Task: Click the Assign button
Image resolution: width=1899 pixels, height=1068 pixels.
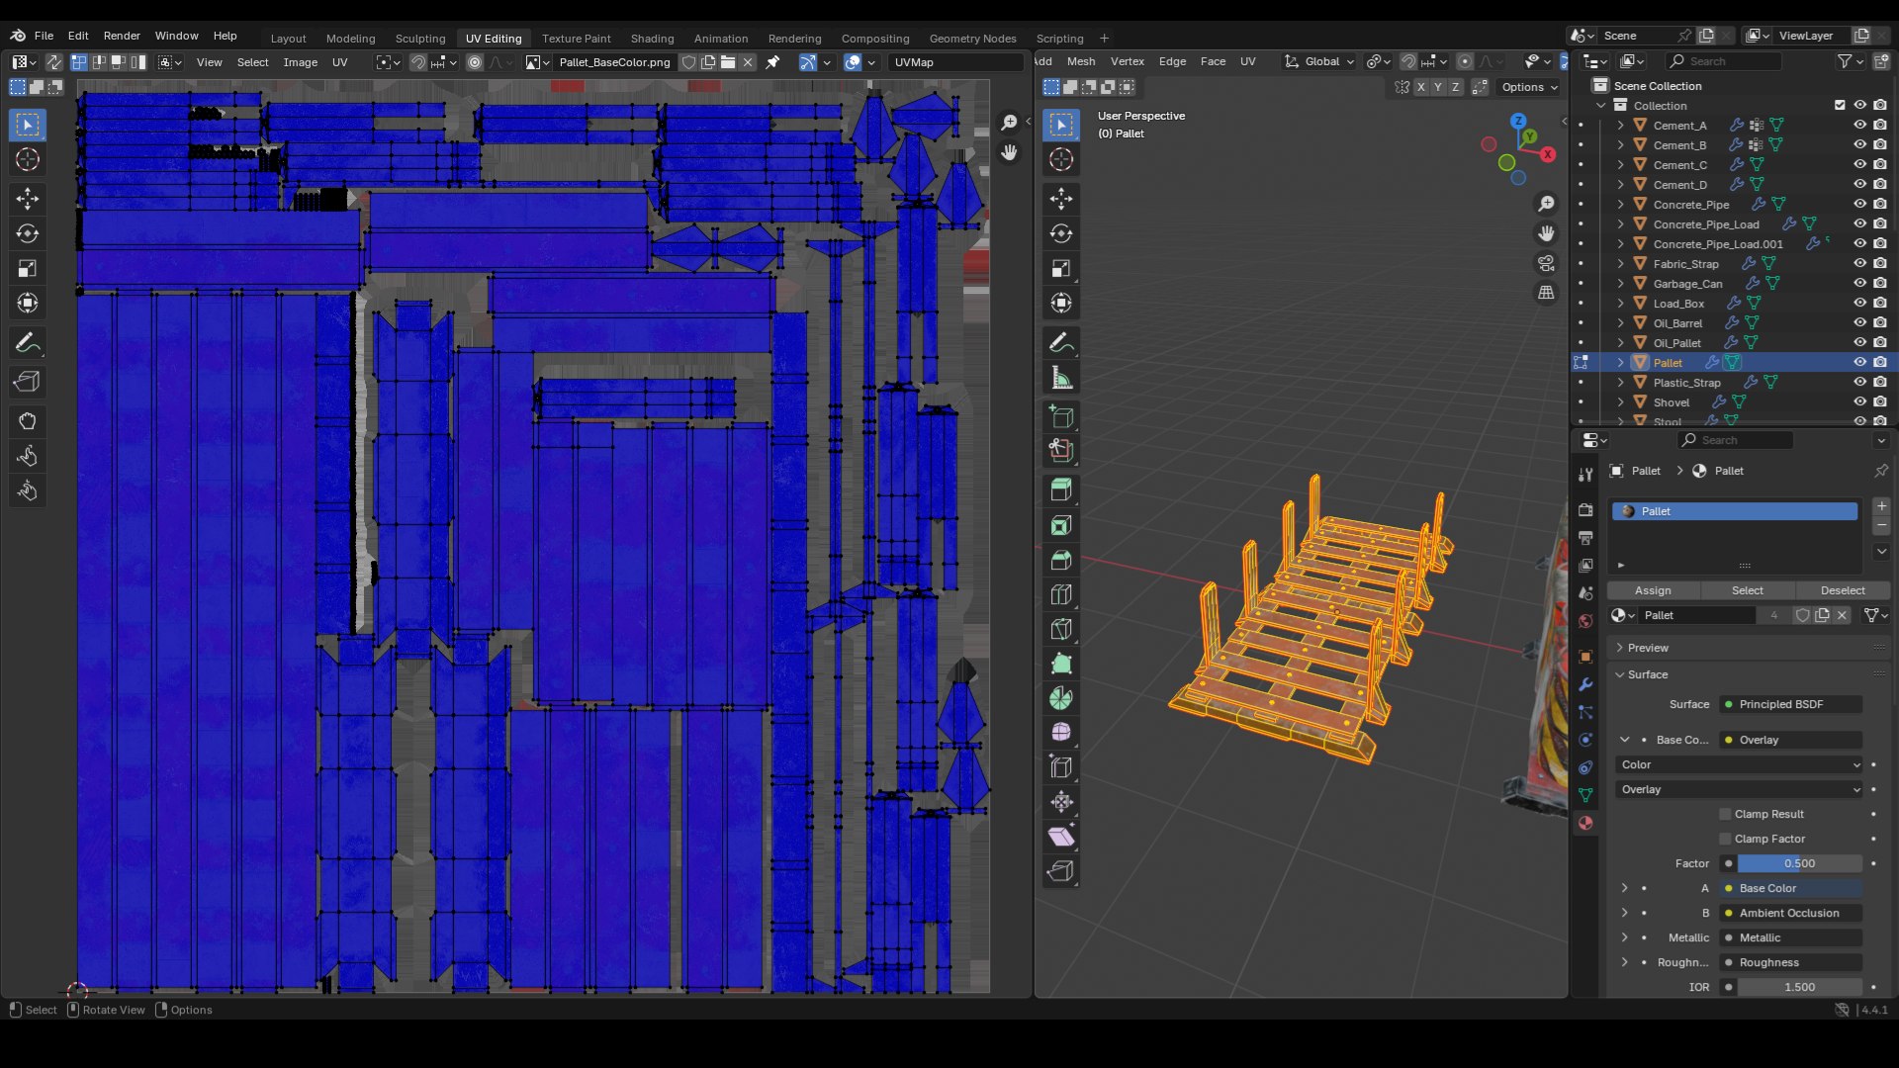Action: 1653,590
